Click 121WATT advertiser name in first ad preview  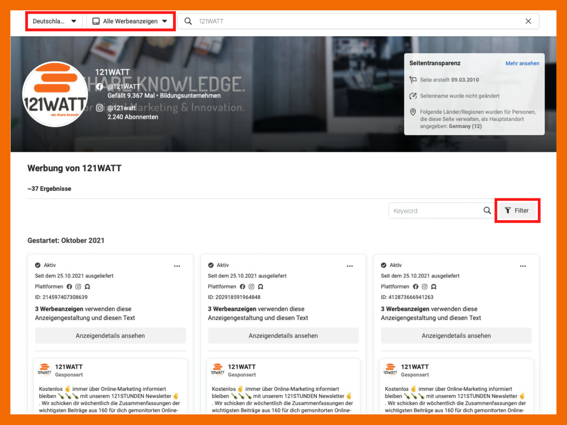[69, 367]
